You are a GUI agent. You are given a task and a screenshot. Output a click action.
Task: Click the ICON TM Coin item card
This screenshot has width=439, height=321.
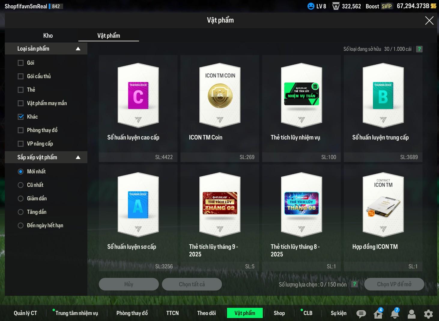pyautogui.click(x=220, y=108)
